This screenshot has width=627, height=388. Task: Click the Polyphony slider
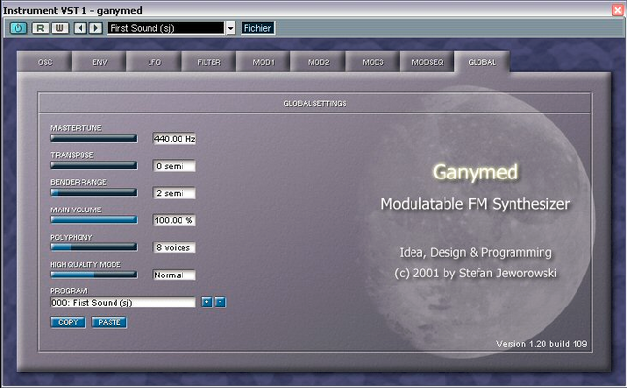tap(94, 247)
